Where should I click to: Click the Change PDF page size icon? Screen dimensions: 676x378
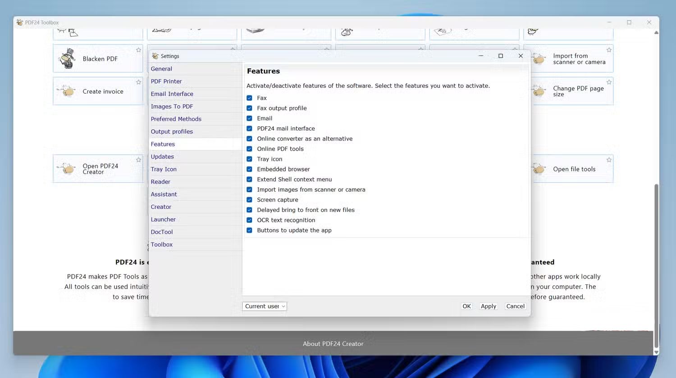click(539, 91)
